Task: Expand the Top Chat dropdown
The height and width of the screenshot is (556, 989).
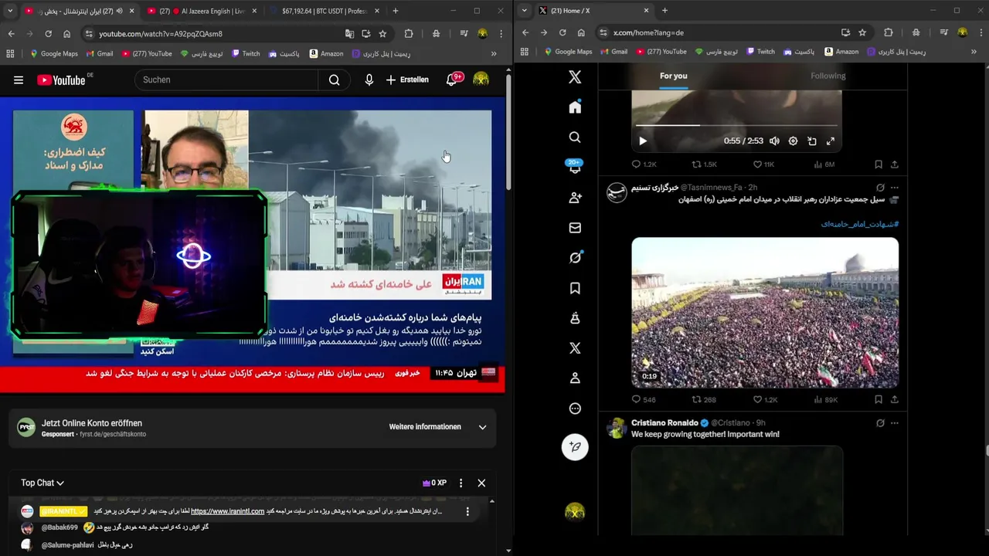Action: [42, 483]
